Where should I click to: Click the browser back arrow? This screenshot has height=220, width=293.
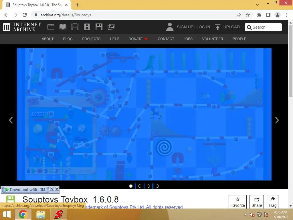click(x=6, y=15)
